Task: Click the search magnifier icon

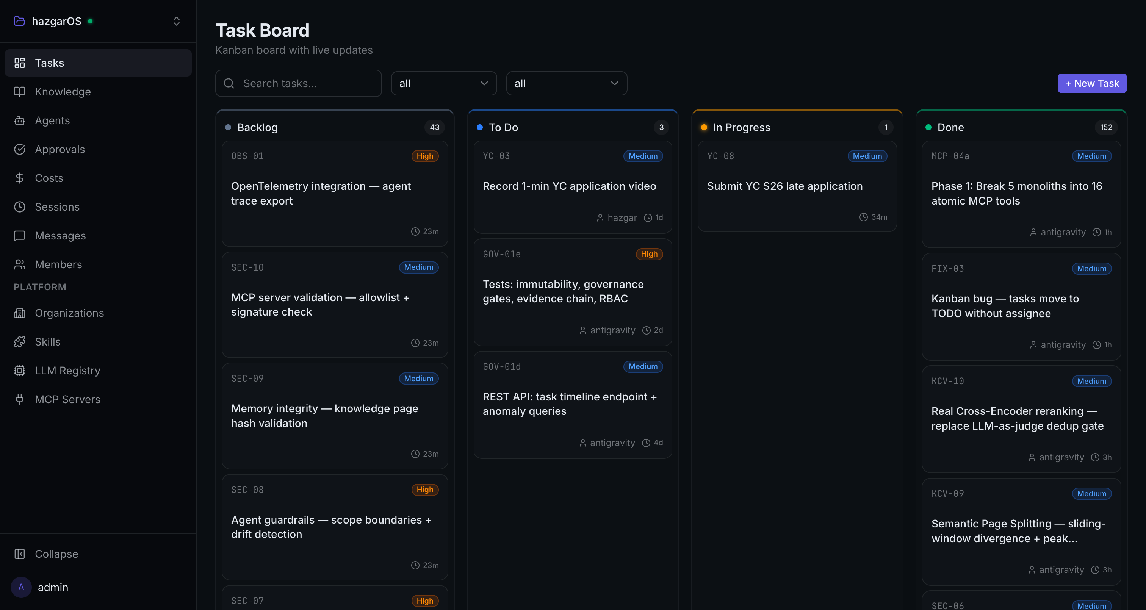Action: 229,83
